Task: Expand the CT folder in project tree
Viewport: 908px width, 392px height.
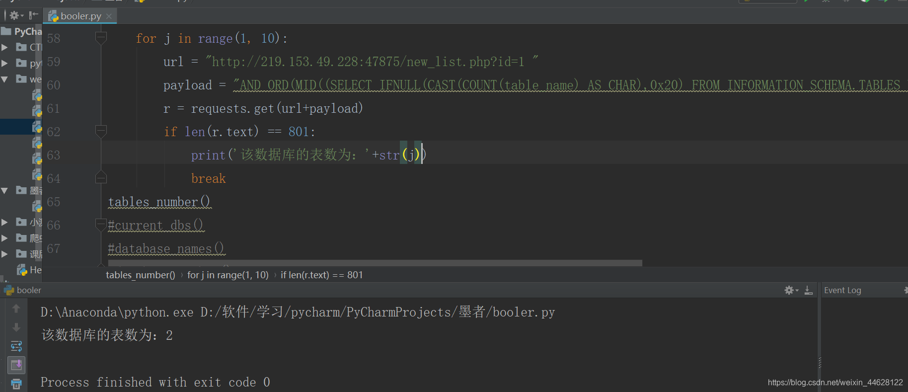Action: (x=4, y=47)
